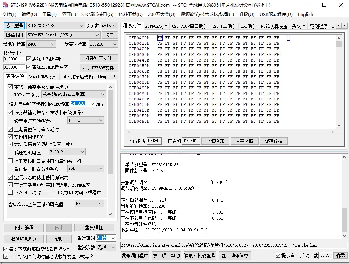Open IRC调节模式 dropdown

(73, 95)
